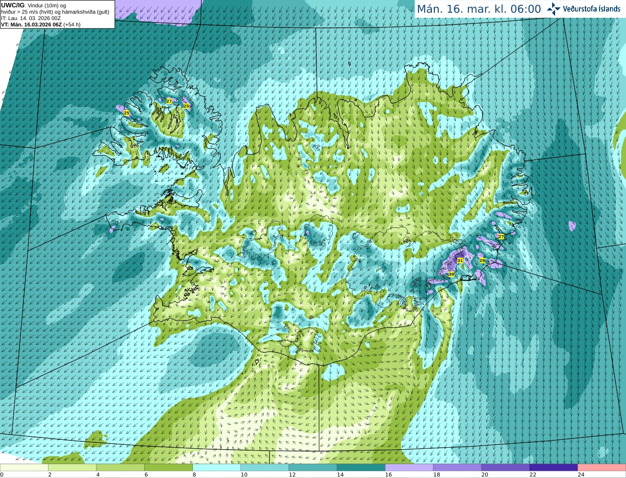Pick the 2–4 m/s light green swatch

coord(72,467)
